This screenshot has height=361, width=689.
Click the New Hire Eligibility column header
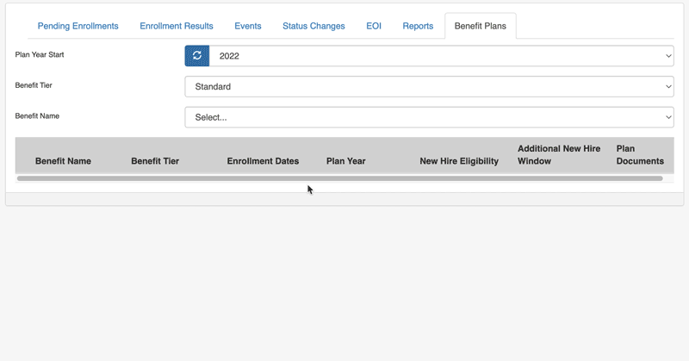coord(459,161)
